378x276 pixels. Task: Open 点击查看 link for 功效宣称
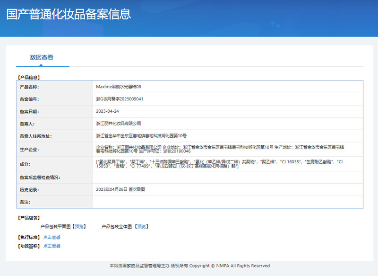pos(52,246)
